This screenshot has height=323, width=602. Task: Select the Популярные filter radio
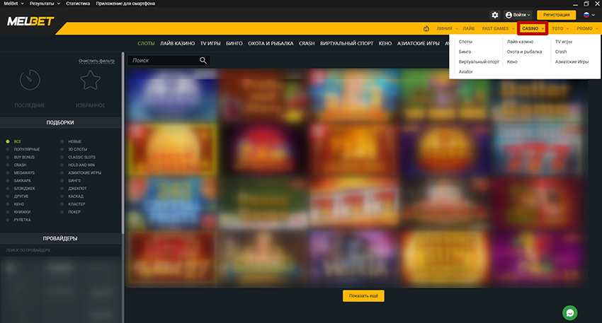click(8, 149)
